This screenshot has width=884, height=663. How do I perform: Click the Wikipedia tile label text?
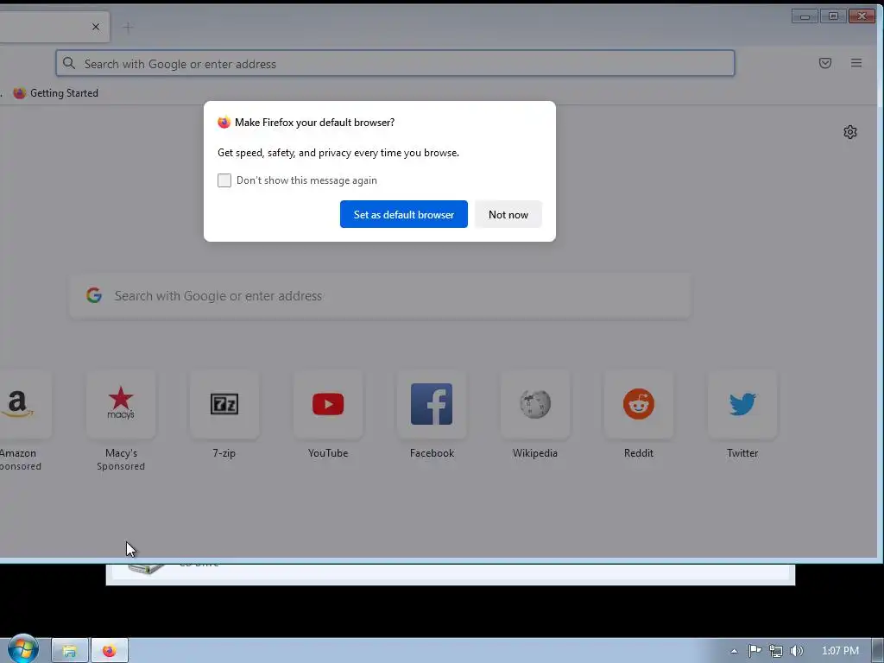pos(535,453)
